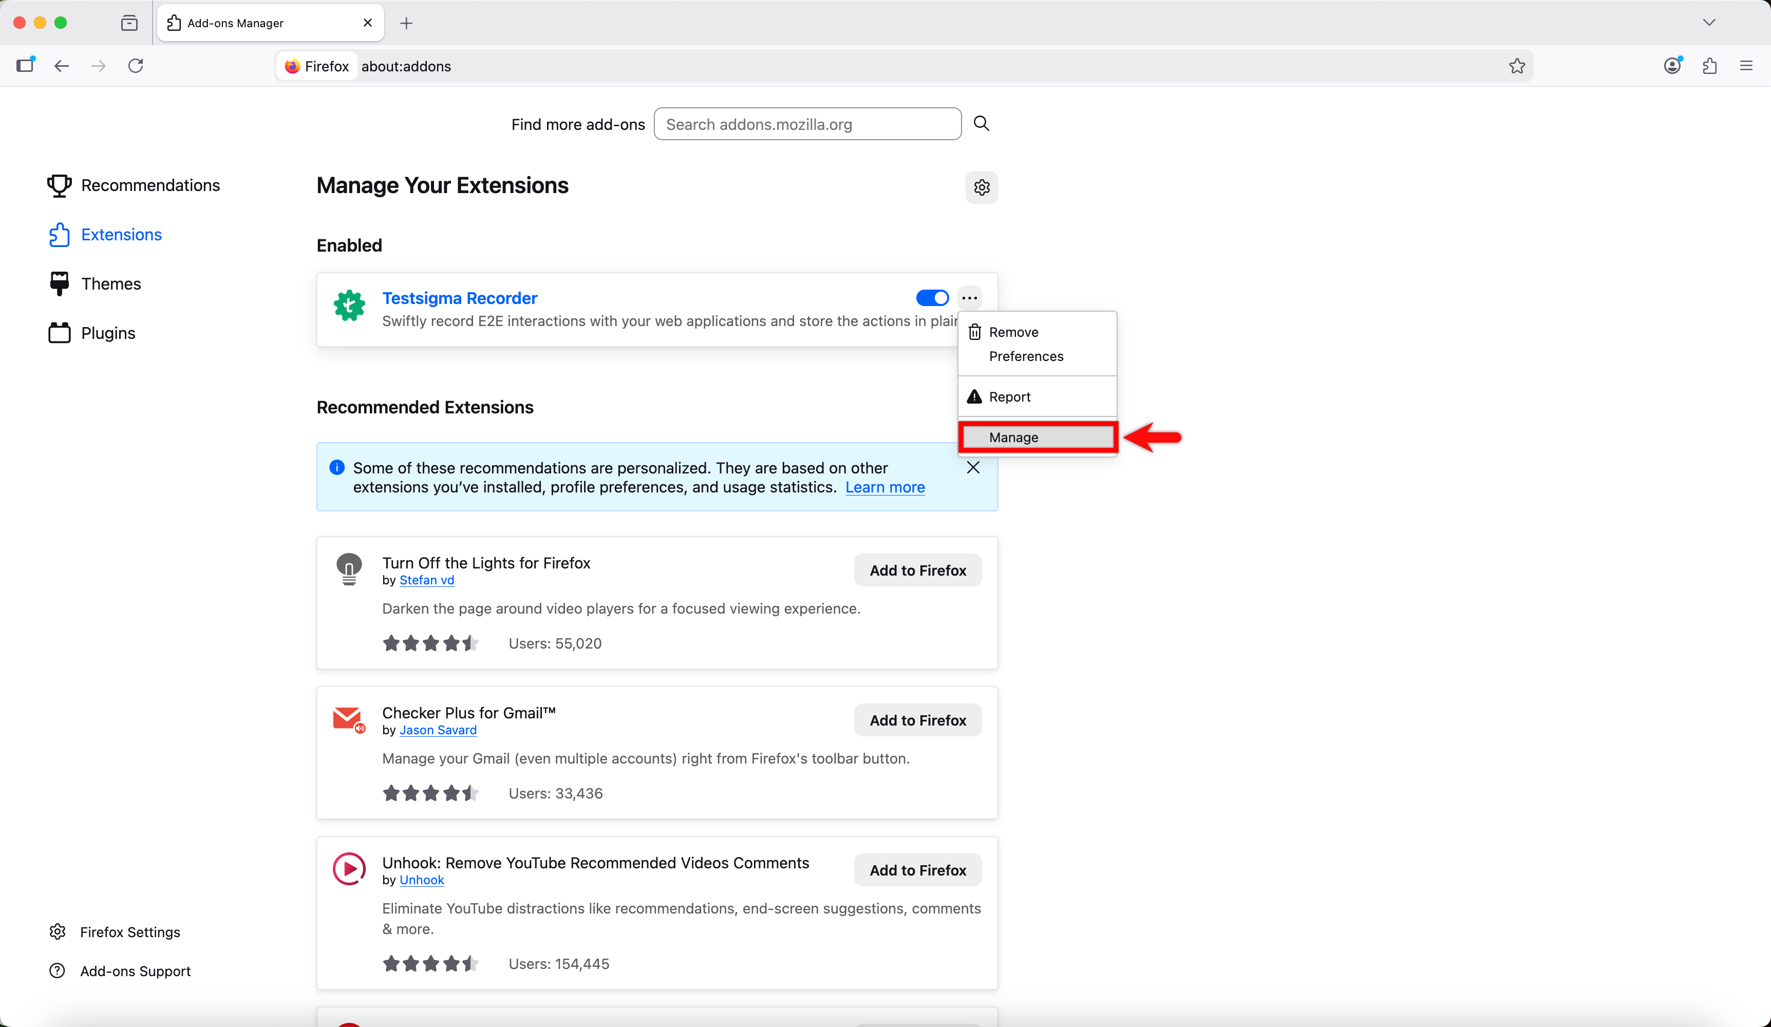
Task: Add Unhook extension to Firefox
Action: pos(918,870)
